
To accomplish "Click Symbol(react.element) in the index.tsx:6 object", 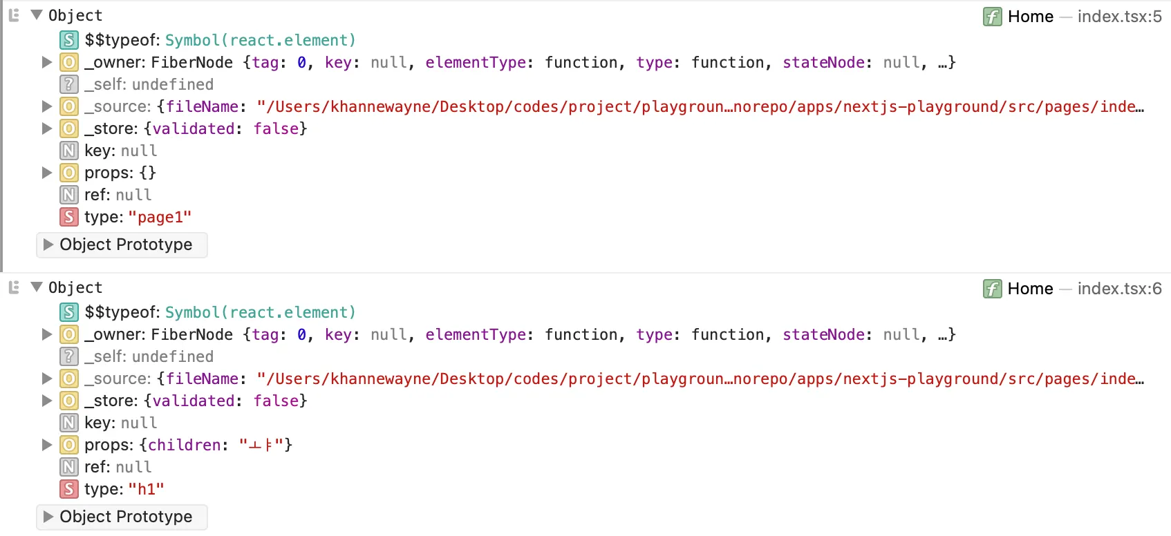I will pyautogui.click(x=261, y=312).
